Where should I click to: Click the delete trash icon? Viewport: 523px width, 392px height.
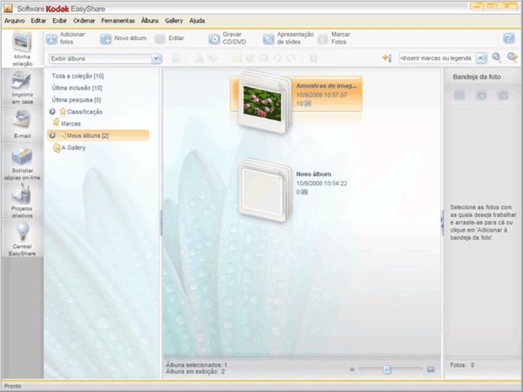(x=313, y=58)
